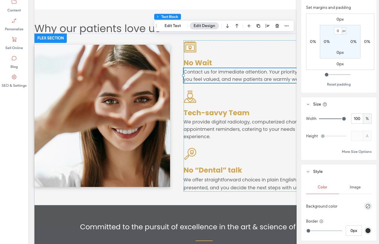Select the calendar tooth icon above No Wait

coord(190,47)
